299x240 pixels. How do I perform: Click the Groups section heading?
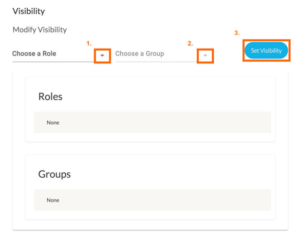coord(54,174)
